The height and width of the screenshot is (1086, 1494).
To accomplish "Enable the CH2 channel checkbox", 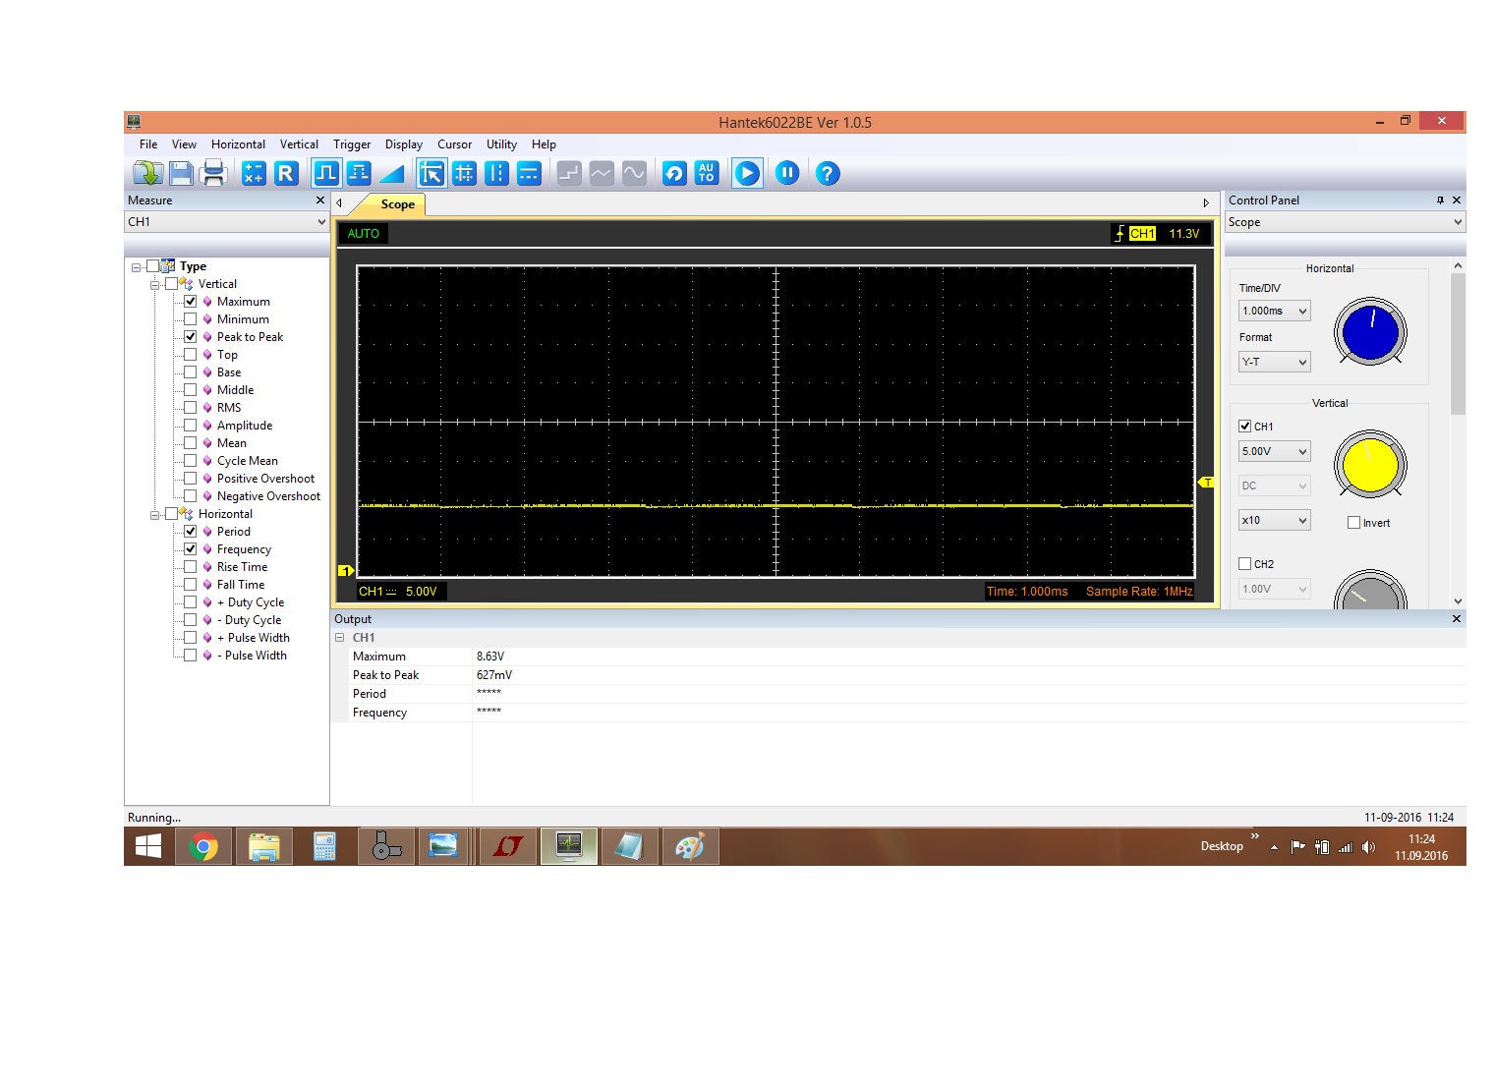I will click(1245, 564).
